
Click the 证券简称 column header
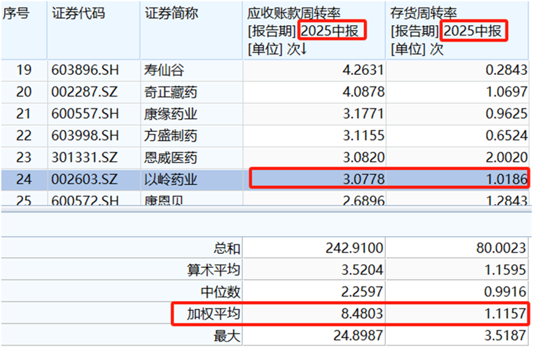click(x=171, y=14)
